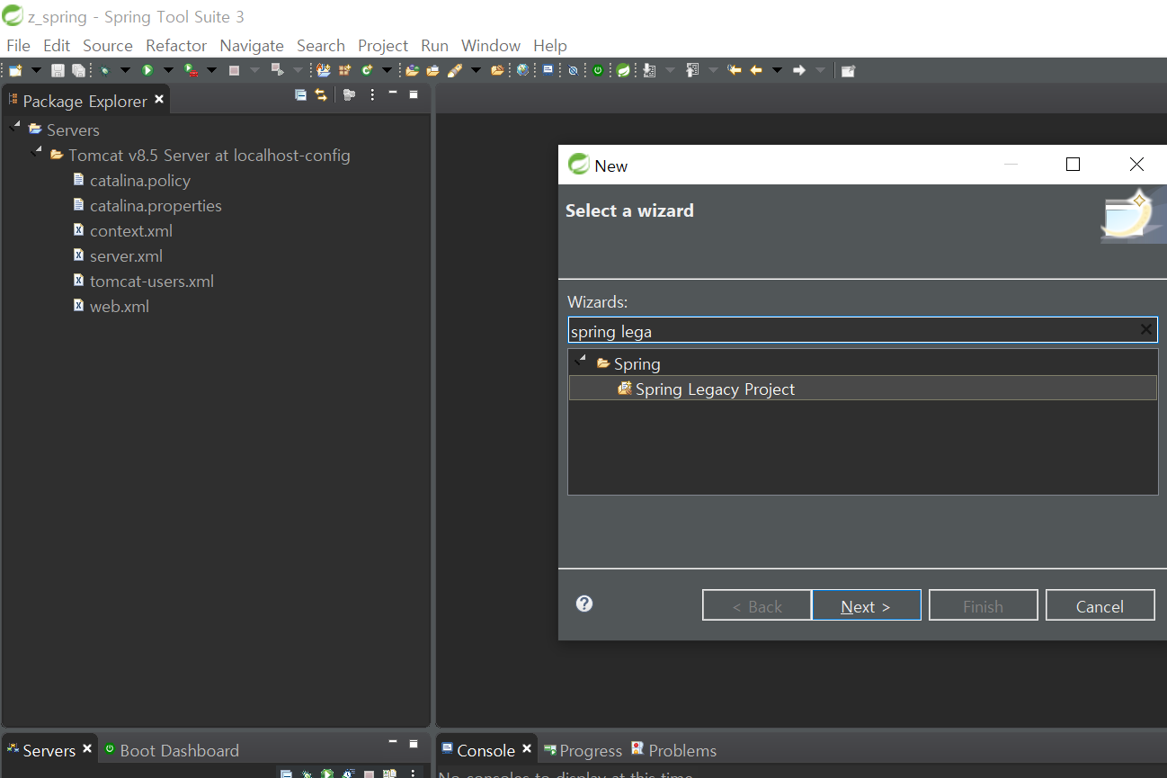Click the Open Type folder icon
The image size is (1167, 778).
pyautogui.click(x=413, y=70)
